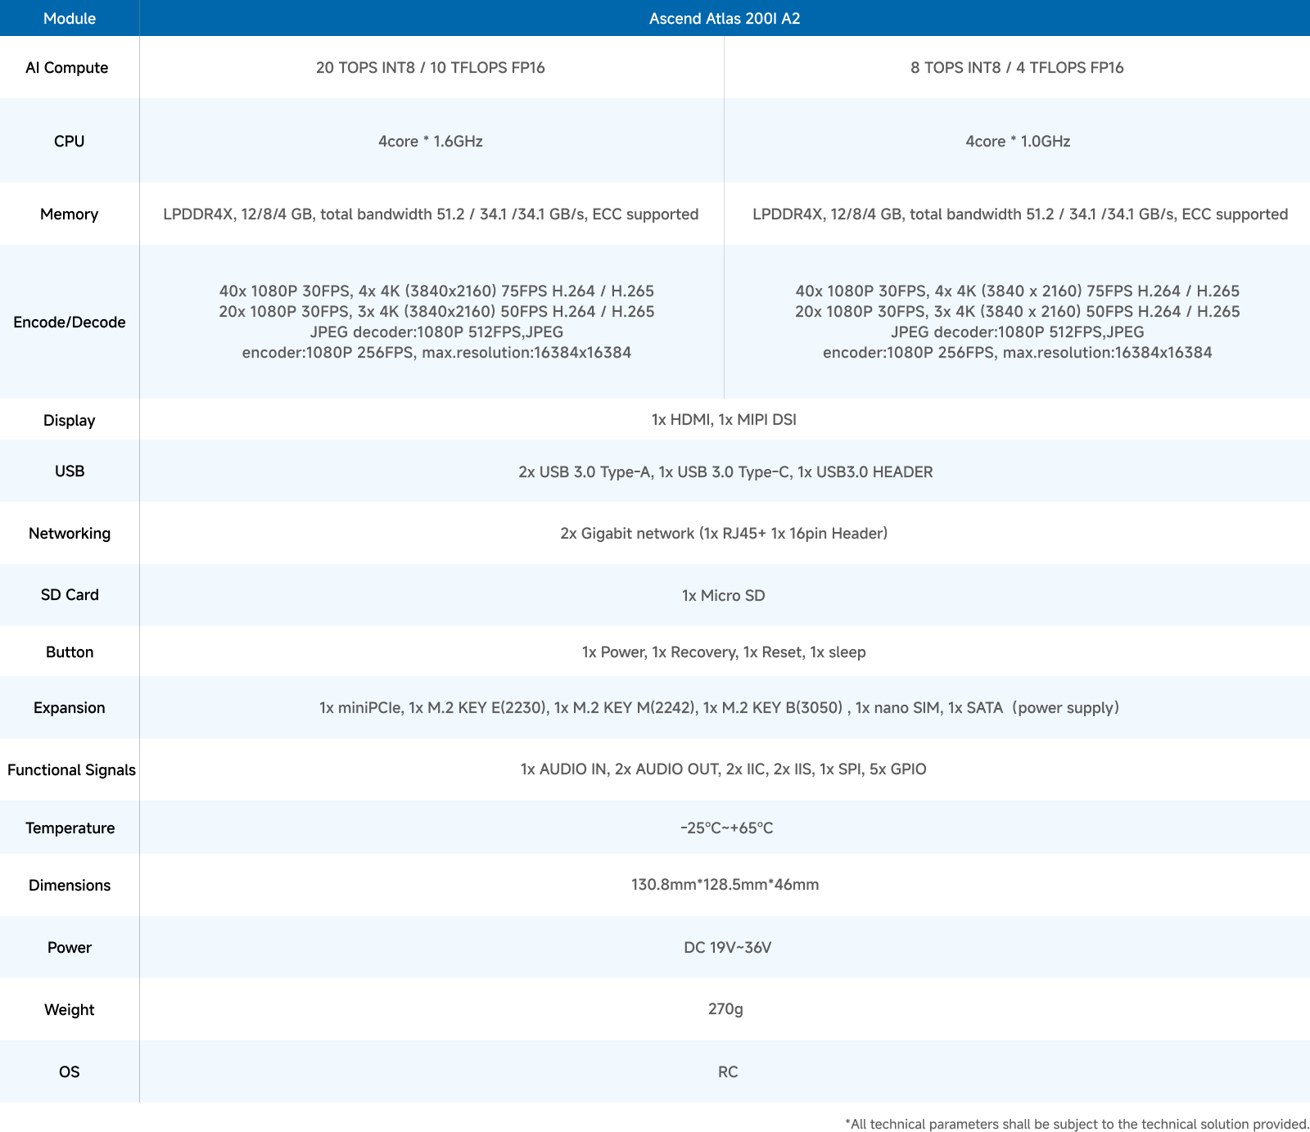Click the 'Memory' row label
Viewport: 1310px width, 1132px height.
[70, 214]
